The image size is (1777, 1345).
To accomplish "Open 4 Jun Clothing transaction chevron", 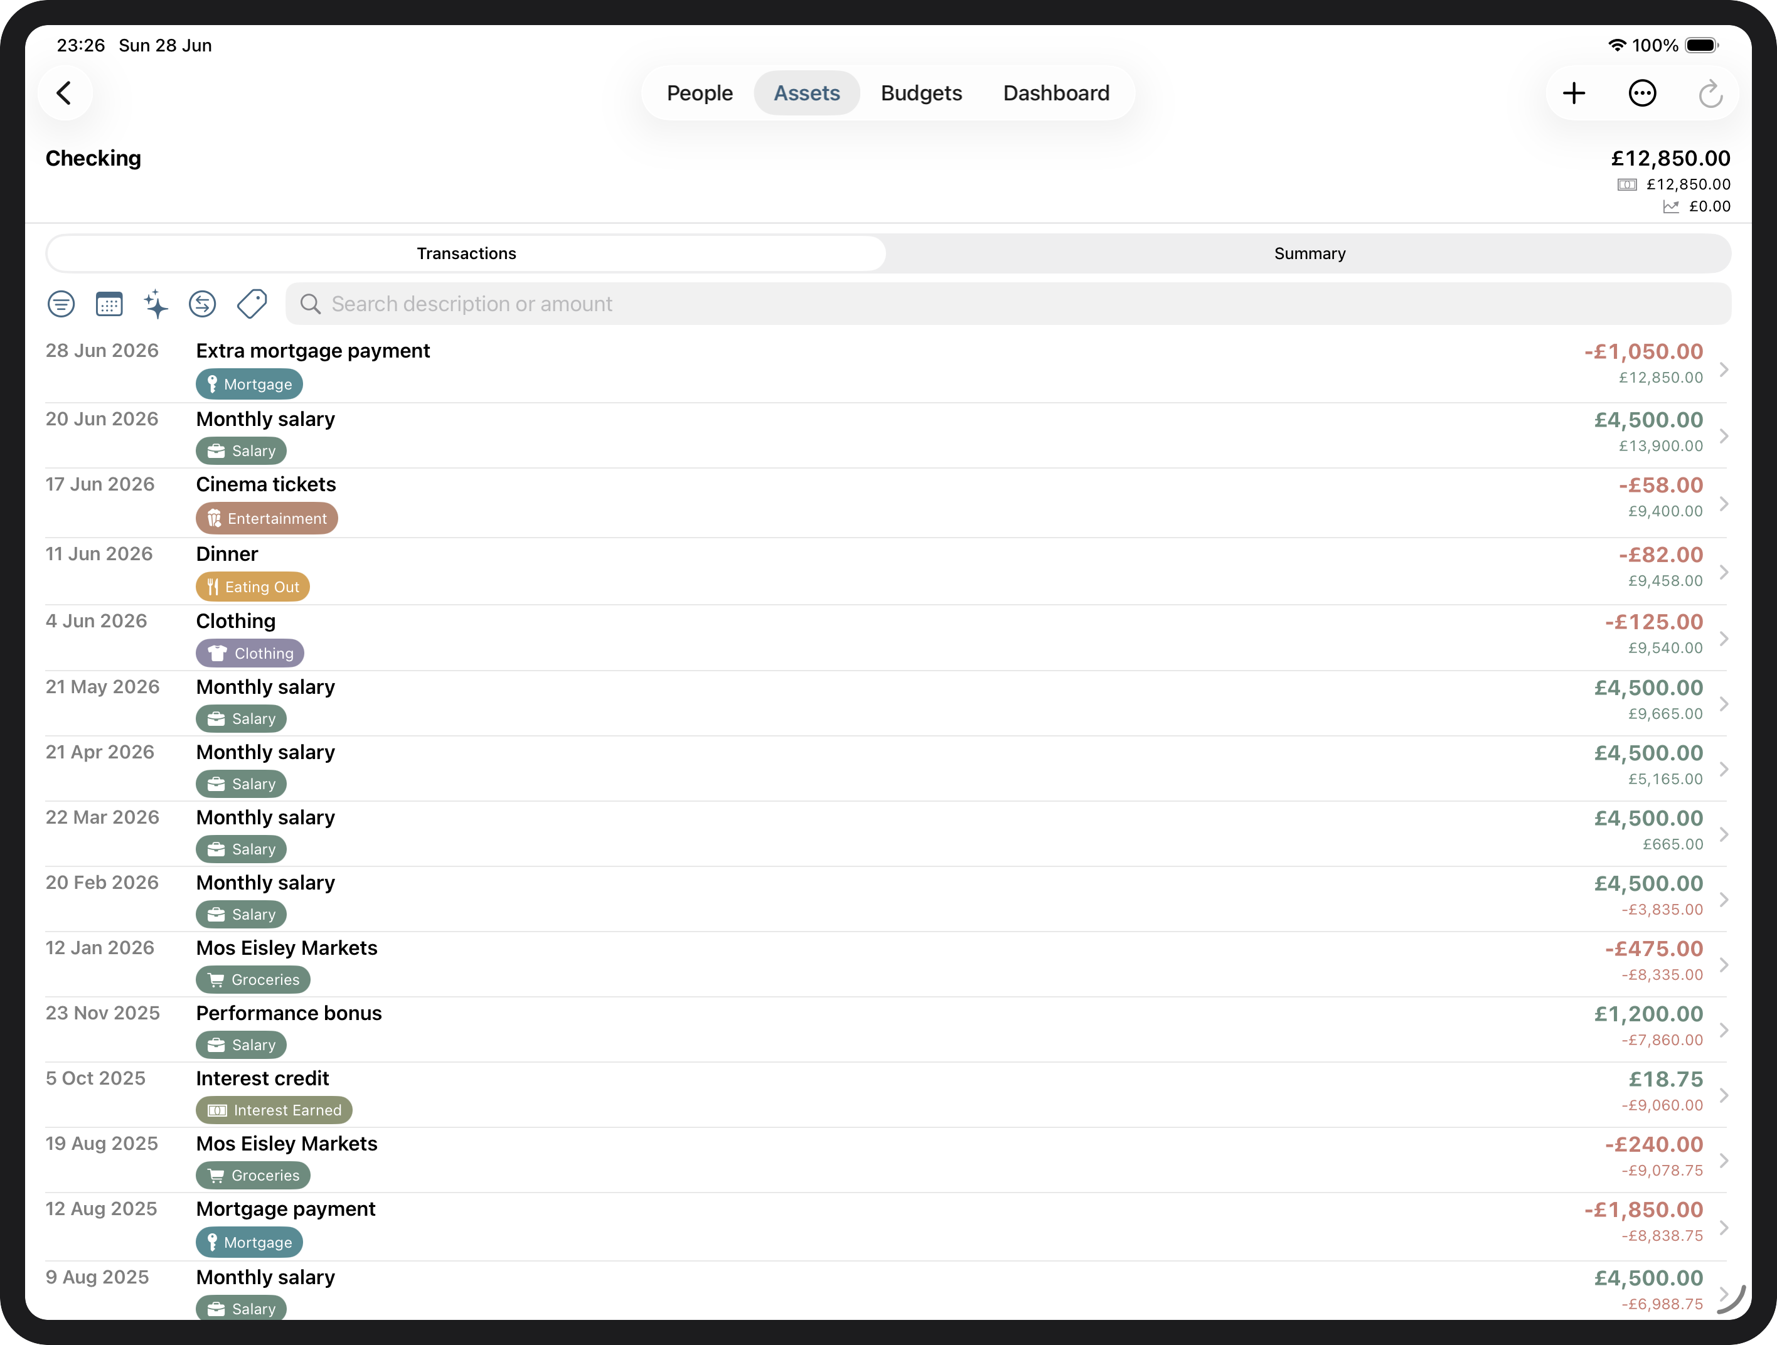I will (x=1723, y=639).
